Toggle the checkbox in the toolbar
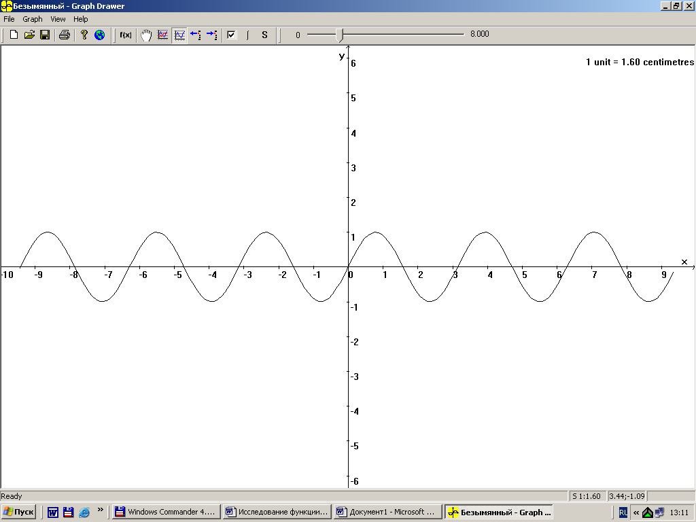This screenshot has height=522, width=696. (231, 35)
